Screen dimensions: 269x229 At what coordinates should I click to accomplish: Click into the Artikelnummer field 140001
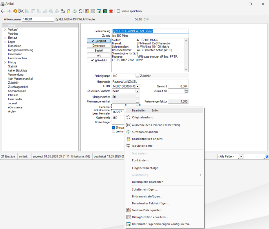click(38, 19)
